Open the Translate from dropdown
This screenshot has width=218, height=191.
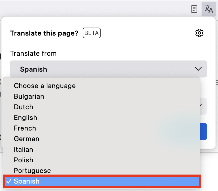coord(108,69)
